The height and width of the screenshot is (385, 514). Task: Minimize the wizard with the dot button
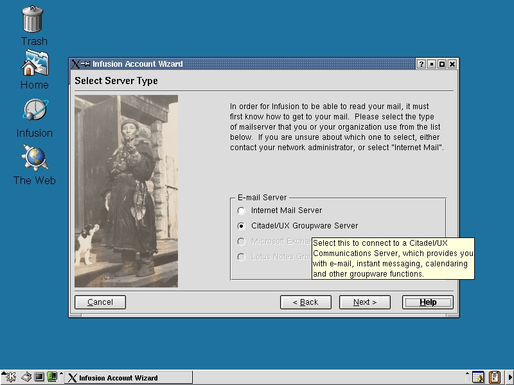point(432,64)
